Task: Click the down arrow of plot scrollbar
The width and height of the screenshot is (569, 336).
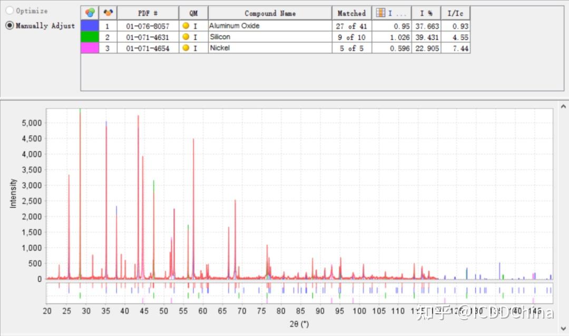Action: pyautogui.click(x=563, y=329)
